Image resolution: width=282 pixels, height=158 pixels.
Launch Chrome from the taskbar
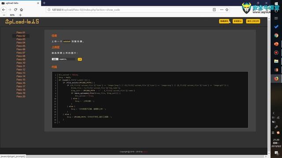[276, 35]
